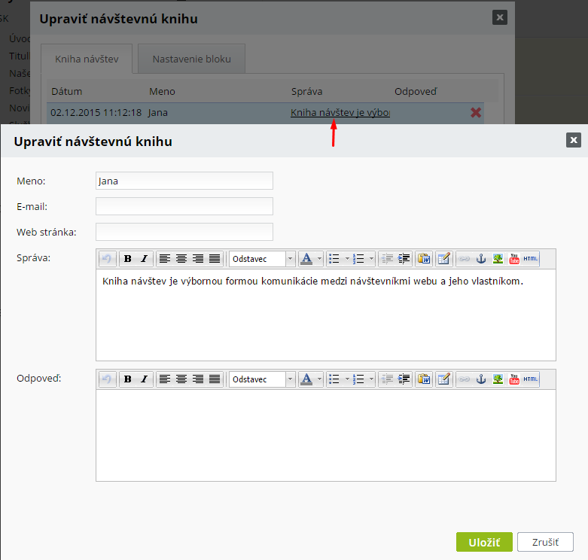
Task: Switch to Kniha návštev tab in background window
Action: tap(87, 59)
